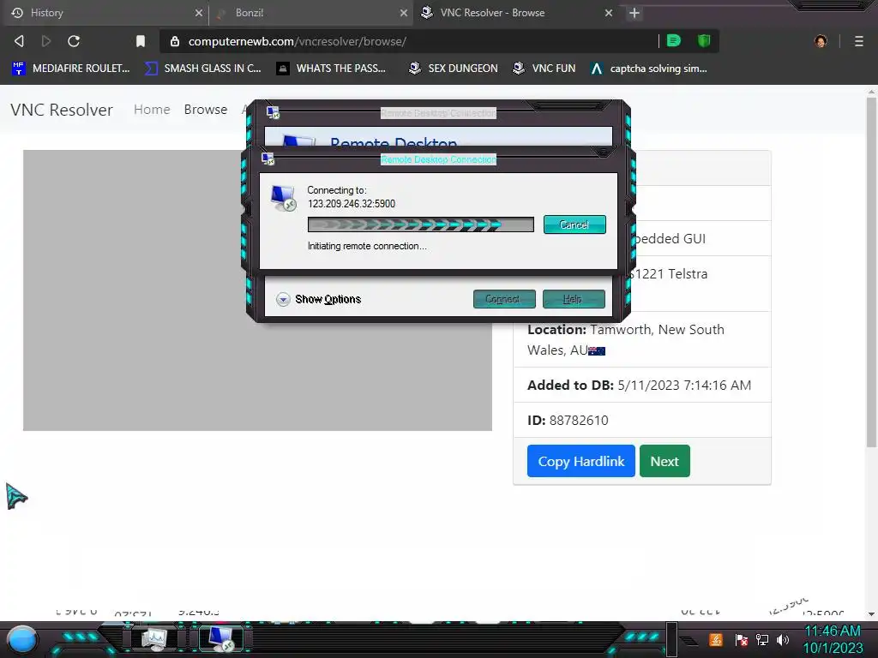Open MEDIAFIRE ROULET... bookmark
This screenshot has width=878, height=658.
(71, 69)
